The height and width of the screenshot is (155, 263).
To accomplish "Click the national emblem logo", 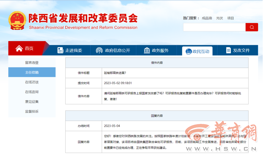I will (x=17, y=20).
